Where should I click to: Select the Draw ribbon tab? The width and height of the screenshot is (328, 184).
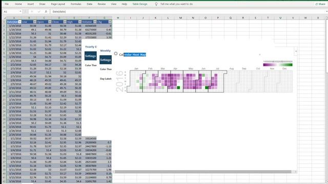click(42, 4)
